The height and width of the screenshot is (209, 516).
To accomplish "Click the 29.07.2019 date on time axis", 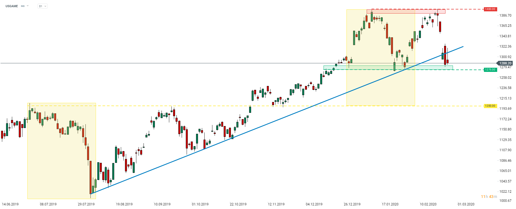I will coord(86,204).
